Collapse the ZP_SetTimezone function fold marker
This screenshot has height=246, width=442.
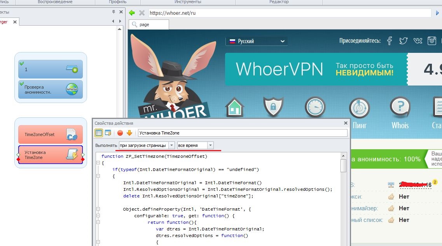98,162
